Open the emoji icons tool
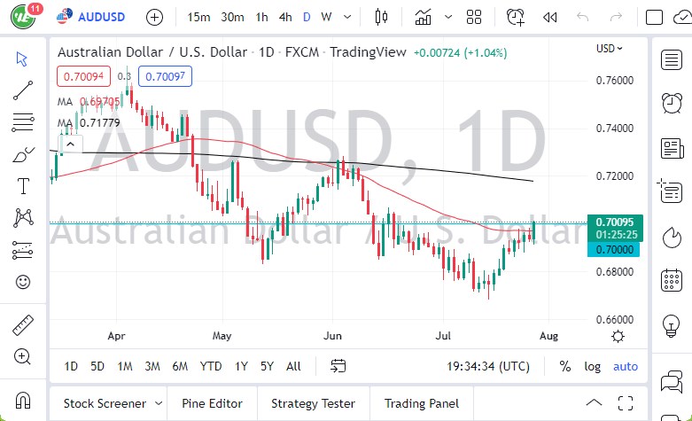692x421 pixels. [x=23, y=282]
